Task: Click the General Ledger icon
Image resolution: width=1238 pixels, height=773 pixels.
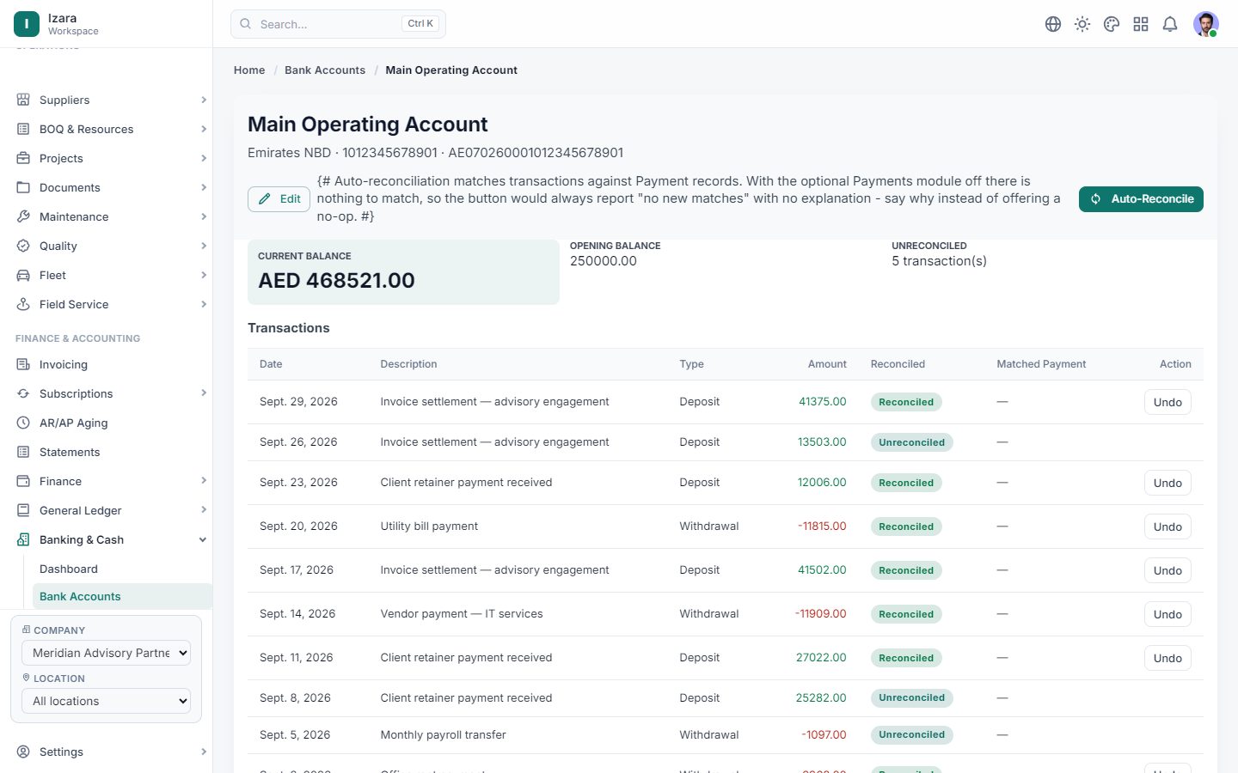Action: click(23, 510)
